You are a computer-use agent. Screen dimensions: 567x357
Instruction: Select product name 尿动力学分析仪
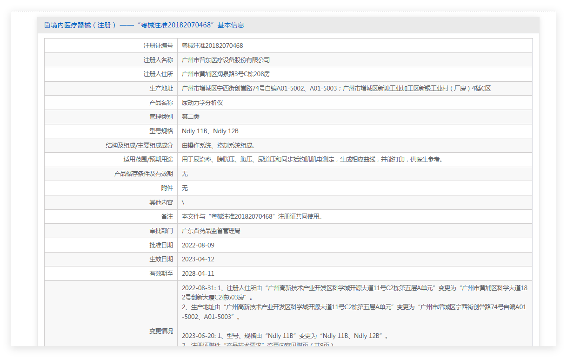(202, 103)
